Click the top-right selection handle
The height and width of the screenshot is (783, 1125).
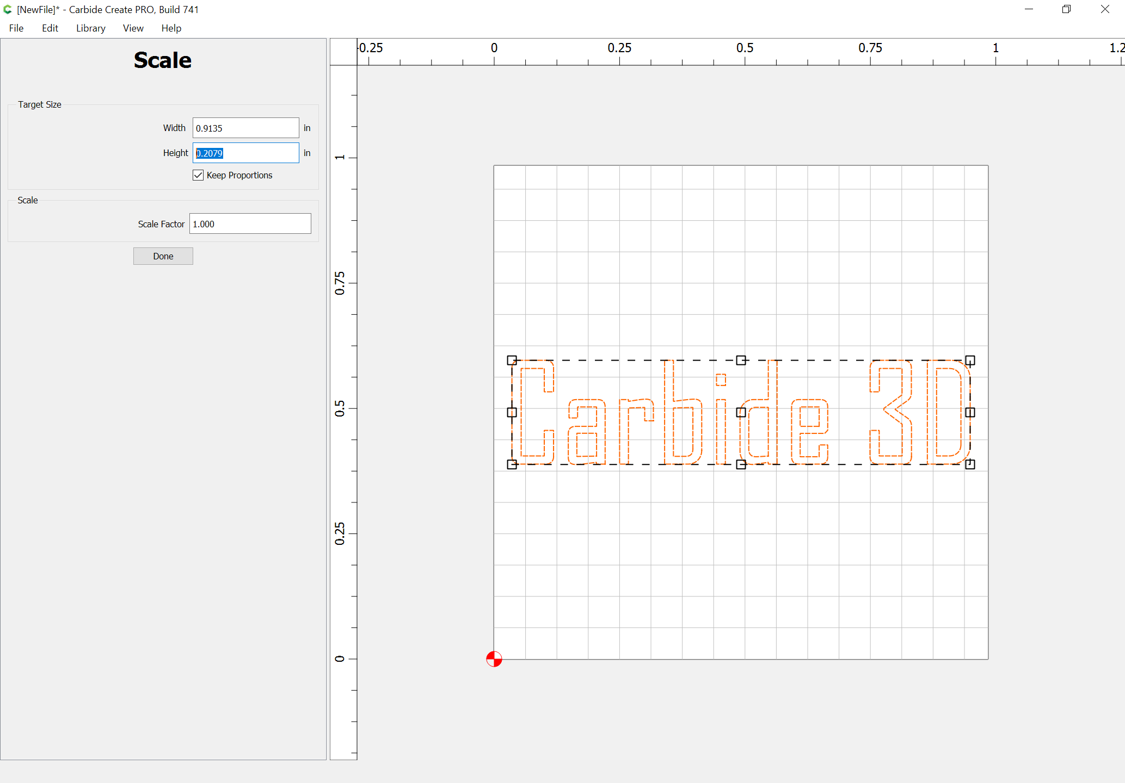click(970, 361)
